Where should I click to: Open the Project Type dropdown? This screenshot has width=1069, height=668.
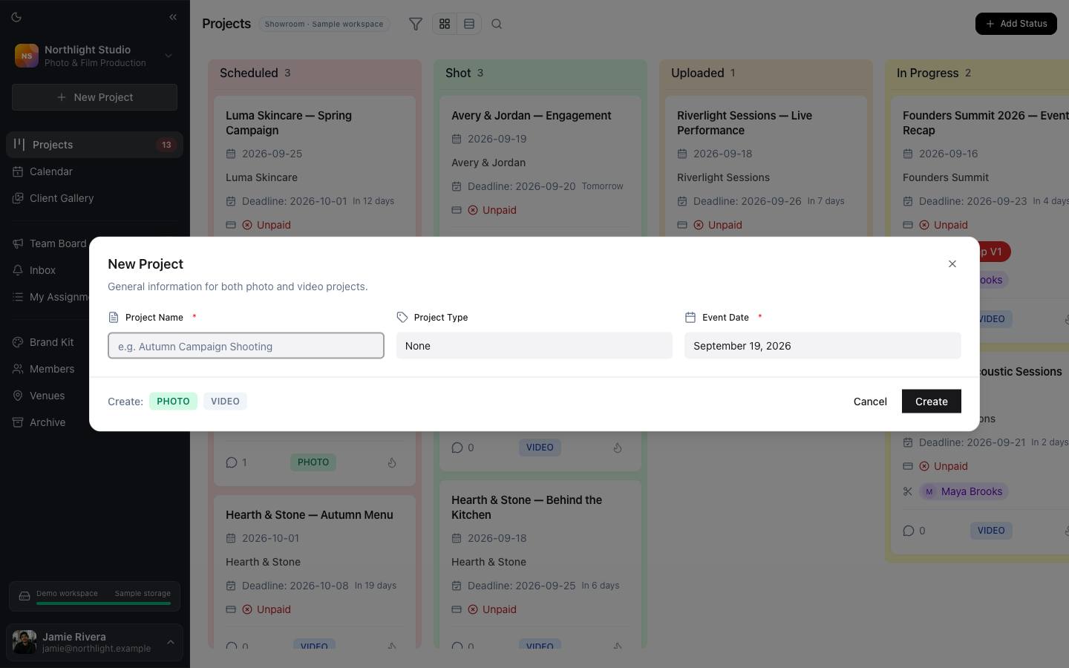point(534,346)
